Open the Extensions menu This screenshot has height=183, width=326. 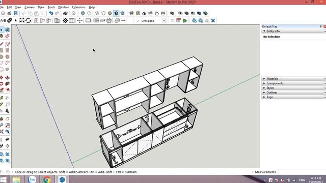(x=78, y=7)
